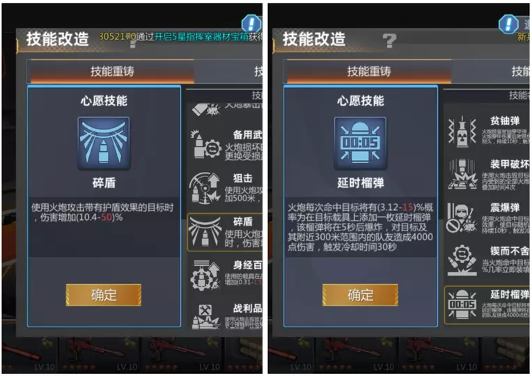This screenshot has height=376, width=532.
Task: Pick the 震爆弹 skill icon
Action: tap(462, 217)
